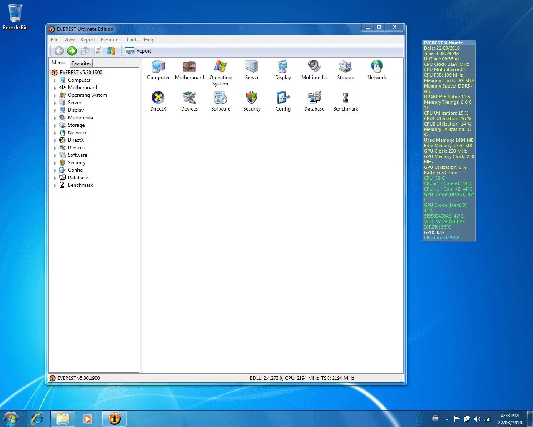The width and height of the screenshot is (533, 427).
Task: Show hidden tray icons arrow
Action: click(447, 419)
